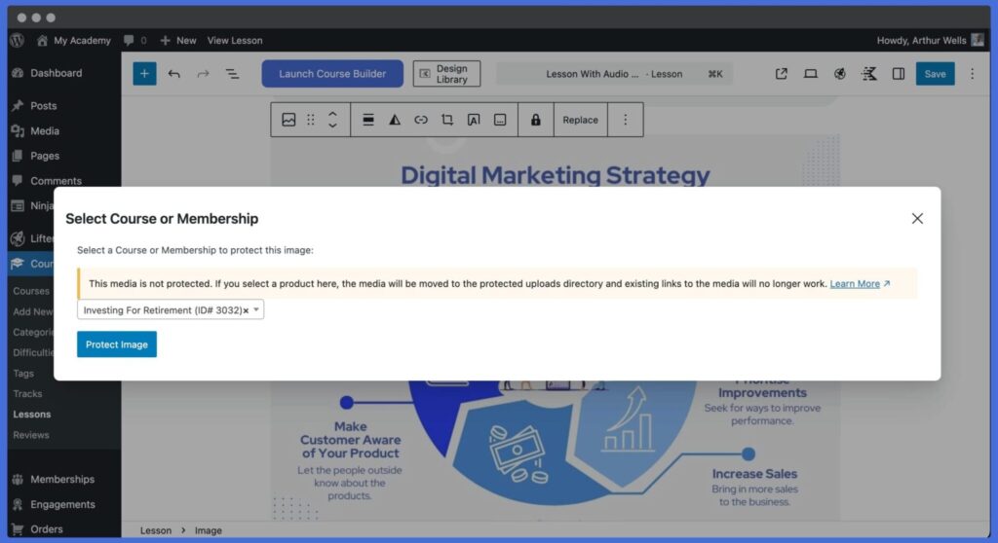Open the Courses submenu item
This screenshot has width=998, height=543.
31,291
